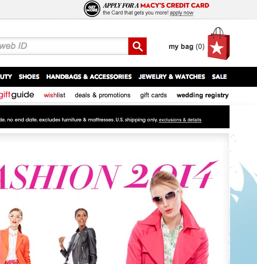Open Jewelry & Watches menu
Screen dimensions: 257x264
tap(172, 77)
